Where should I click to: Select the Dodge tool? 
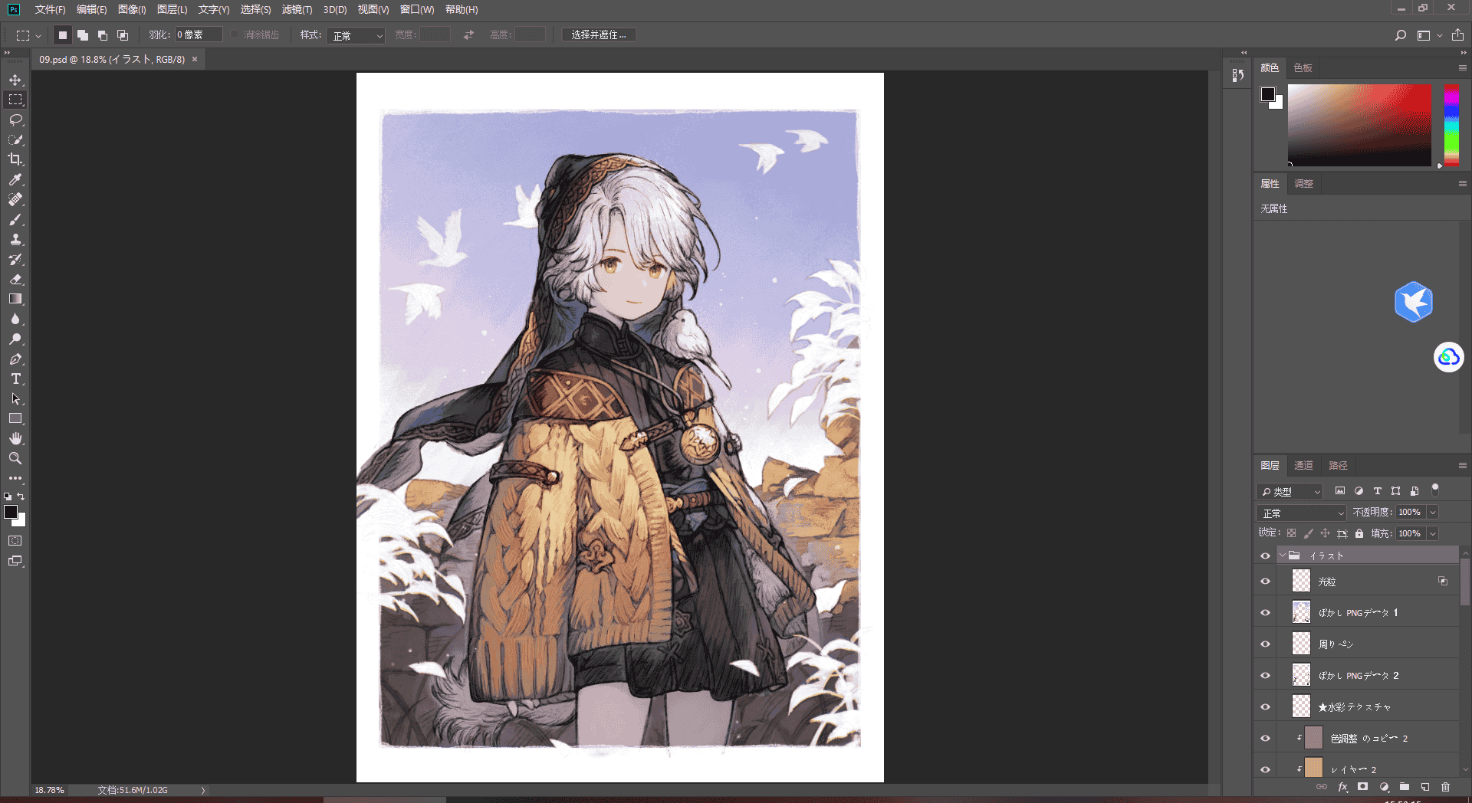pos(15,339)
